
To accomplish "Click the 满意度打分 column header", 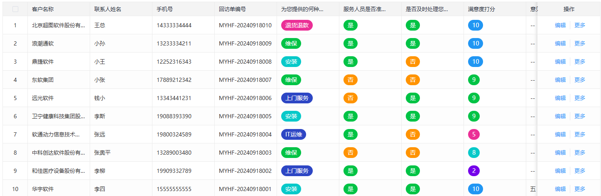I will point(481,9).
